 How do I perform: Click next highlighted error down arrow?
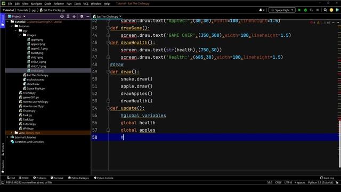(x=338, y=22)
